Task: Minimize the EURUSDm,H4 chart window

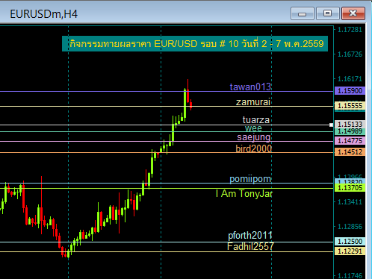Action: (x=302, y=13)
